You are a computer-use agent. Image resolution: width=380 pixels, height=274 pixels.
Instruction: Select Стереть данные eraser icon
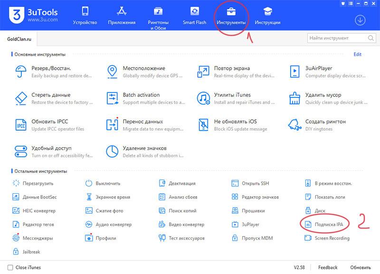[21, 98]
